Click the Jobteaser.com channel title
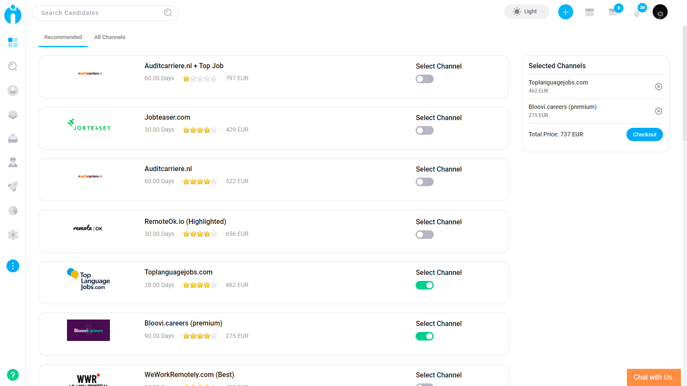Image resolution: width=687 pixels, height=386 pixels. (167, 118)
